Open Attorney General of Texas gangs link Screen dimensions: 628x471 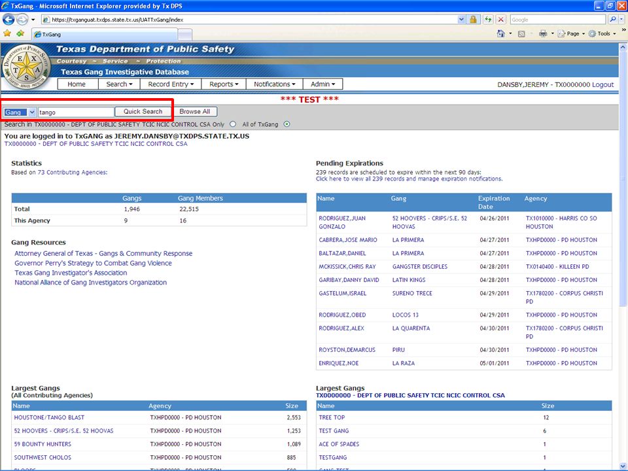tap(103, 254)
